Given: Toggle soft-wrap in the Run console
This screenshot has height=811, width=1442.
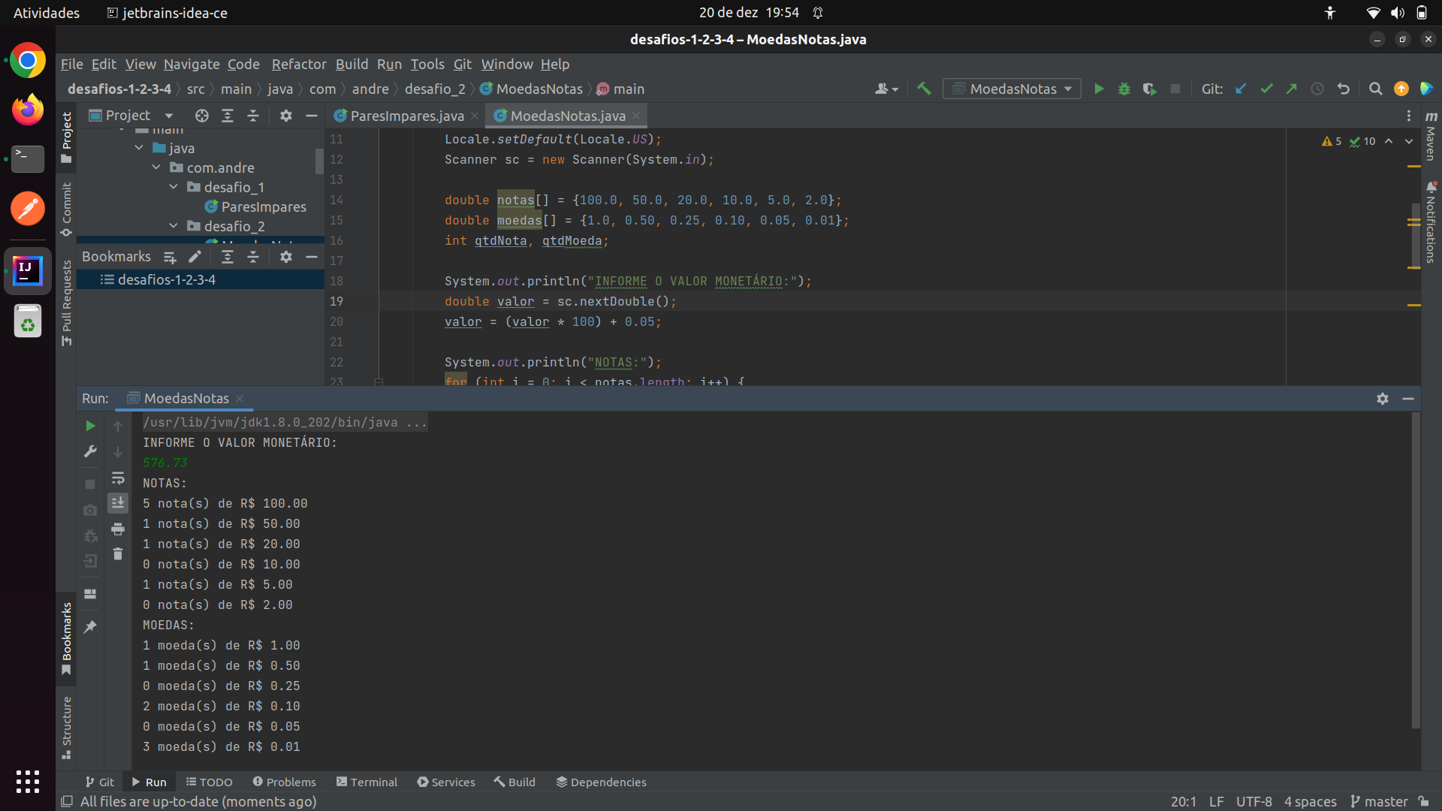Looking at the screenshot, I should [x=118, y=478].
